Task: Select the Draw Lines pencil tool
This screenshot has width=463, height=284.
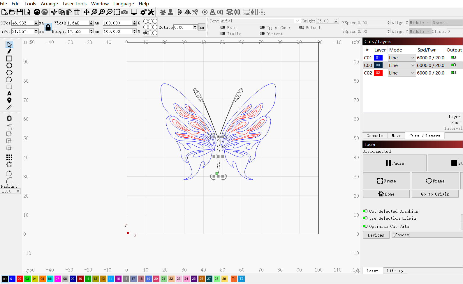Action: 9,52
